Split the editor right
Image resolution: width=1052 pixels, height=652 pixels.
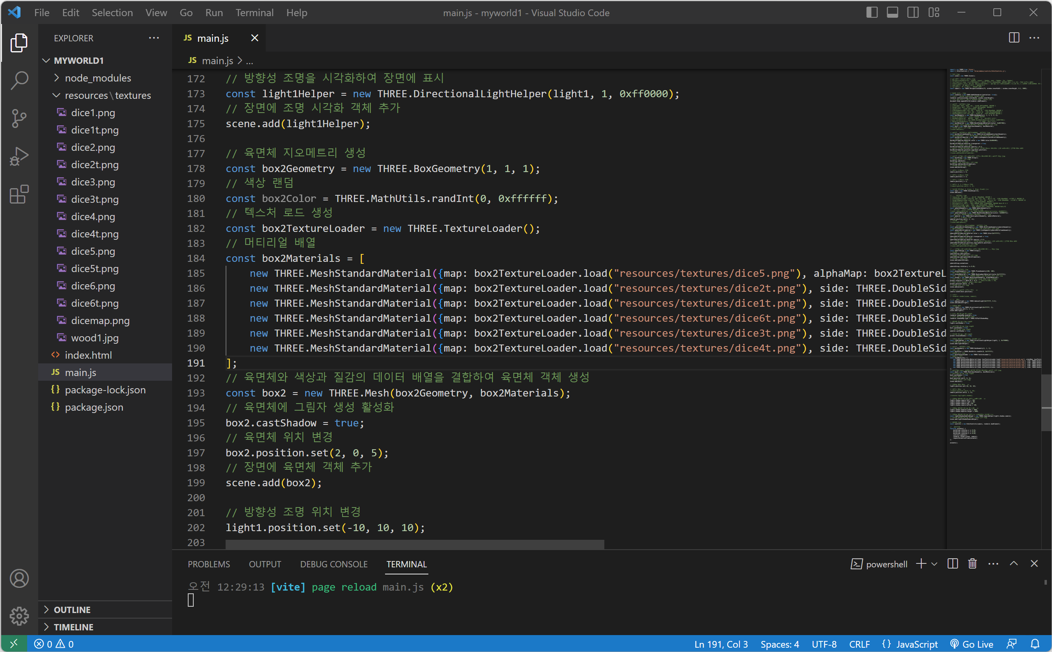pos(1014,38)
